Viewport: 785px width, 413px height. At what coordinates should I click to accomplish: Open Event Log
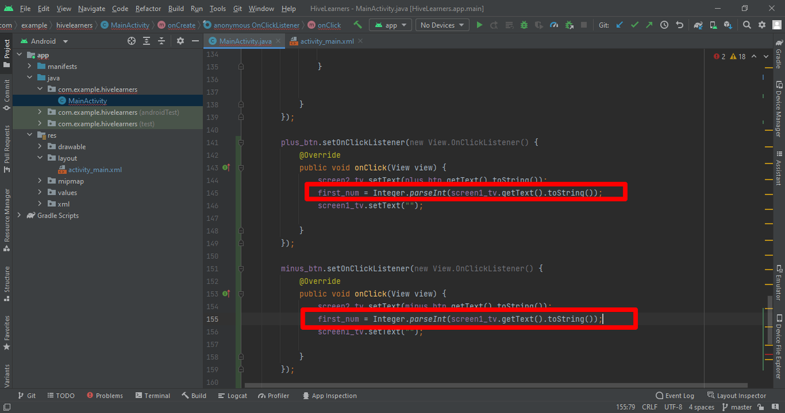pyautogui.click(x=675, y=396)
